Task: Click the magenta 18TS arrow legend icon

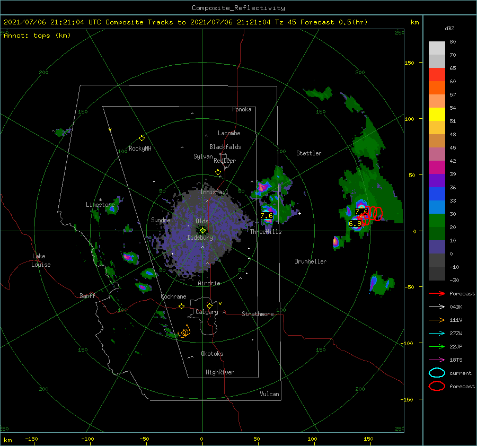Action: tap(437, 360)
